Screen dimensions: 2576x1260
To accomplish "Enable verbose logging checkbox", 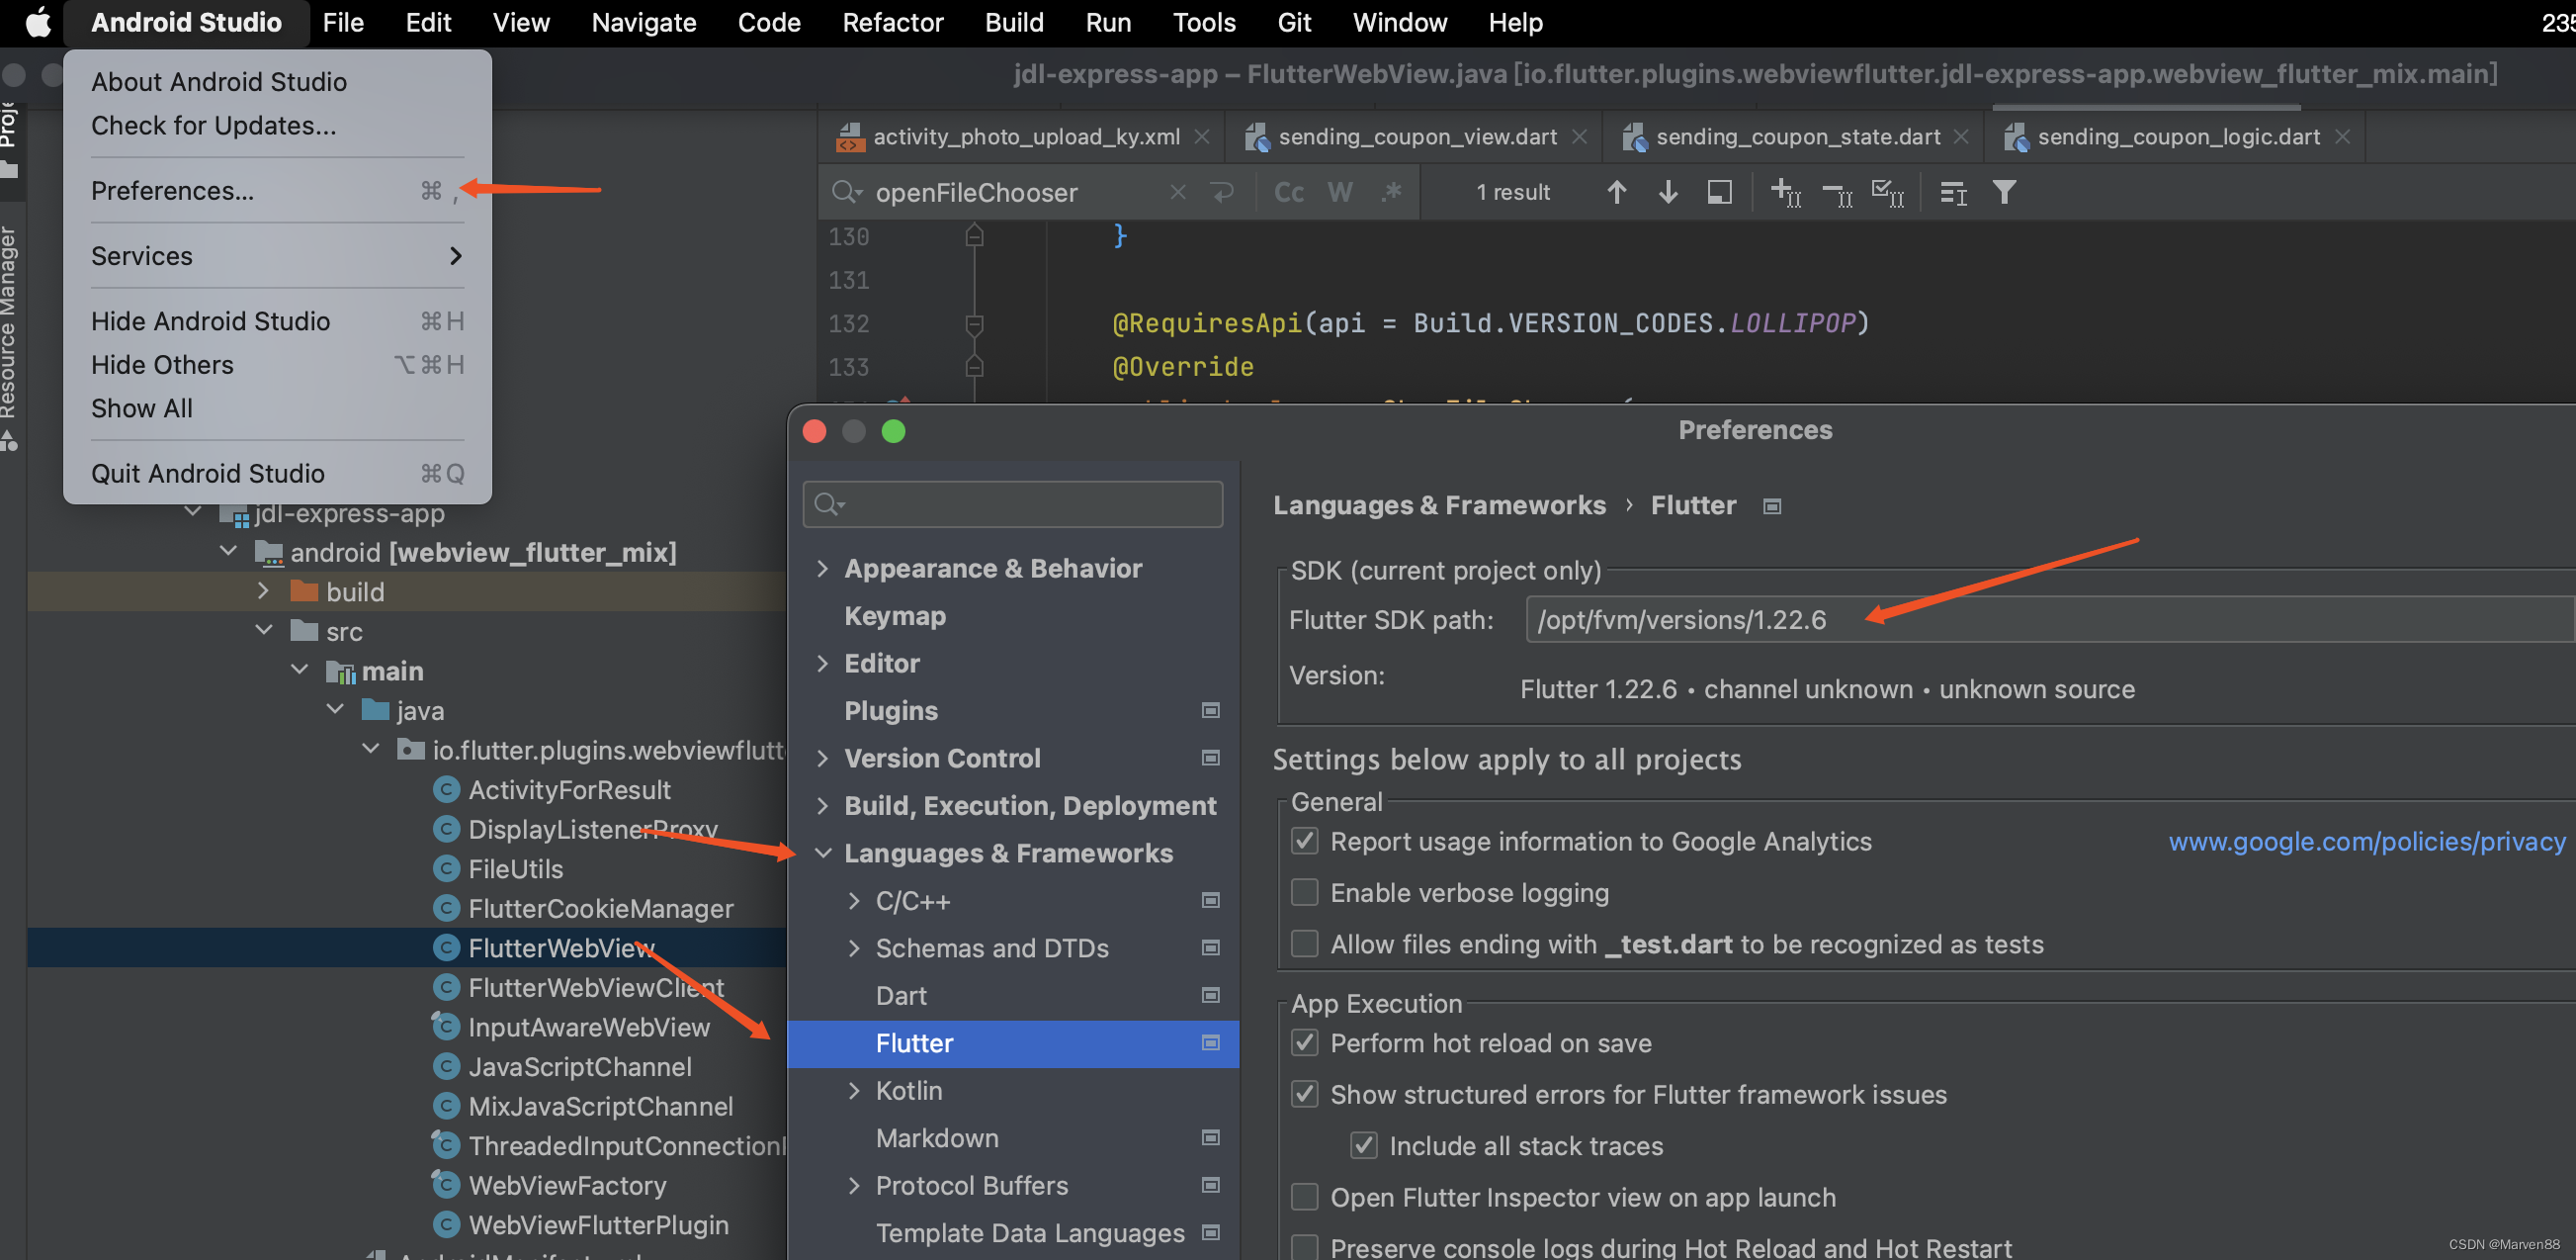I will point(1304,892).
